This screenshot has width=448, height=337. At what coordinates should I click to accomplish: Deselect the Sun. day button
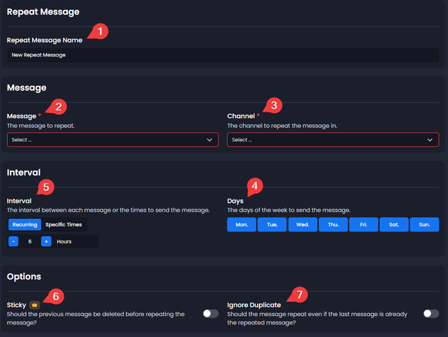(424, 224)
